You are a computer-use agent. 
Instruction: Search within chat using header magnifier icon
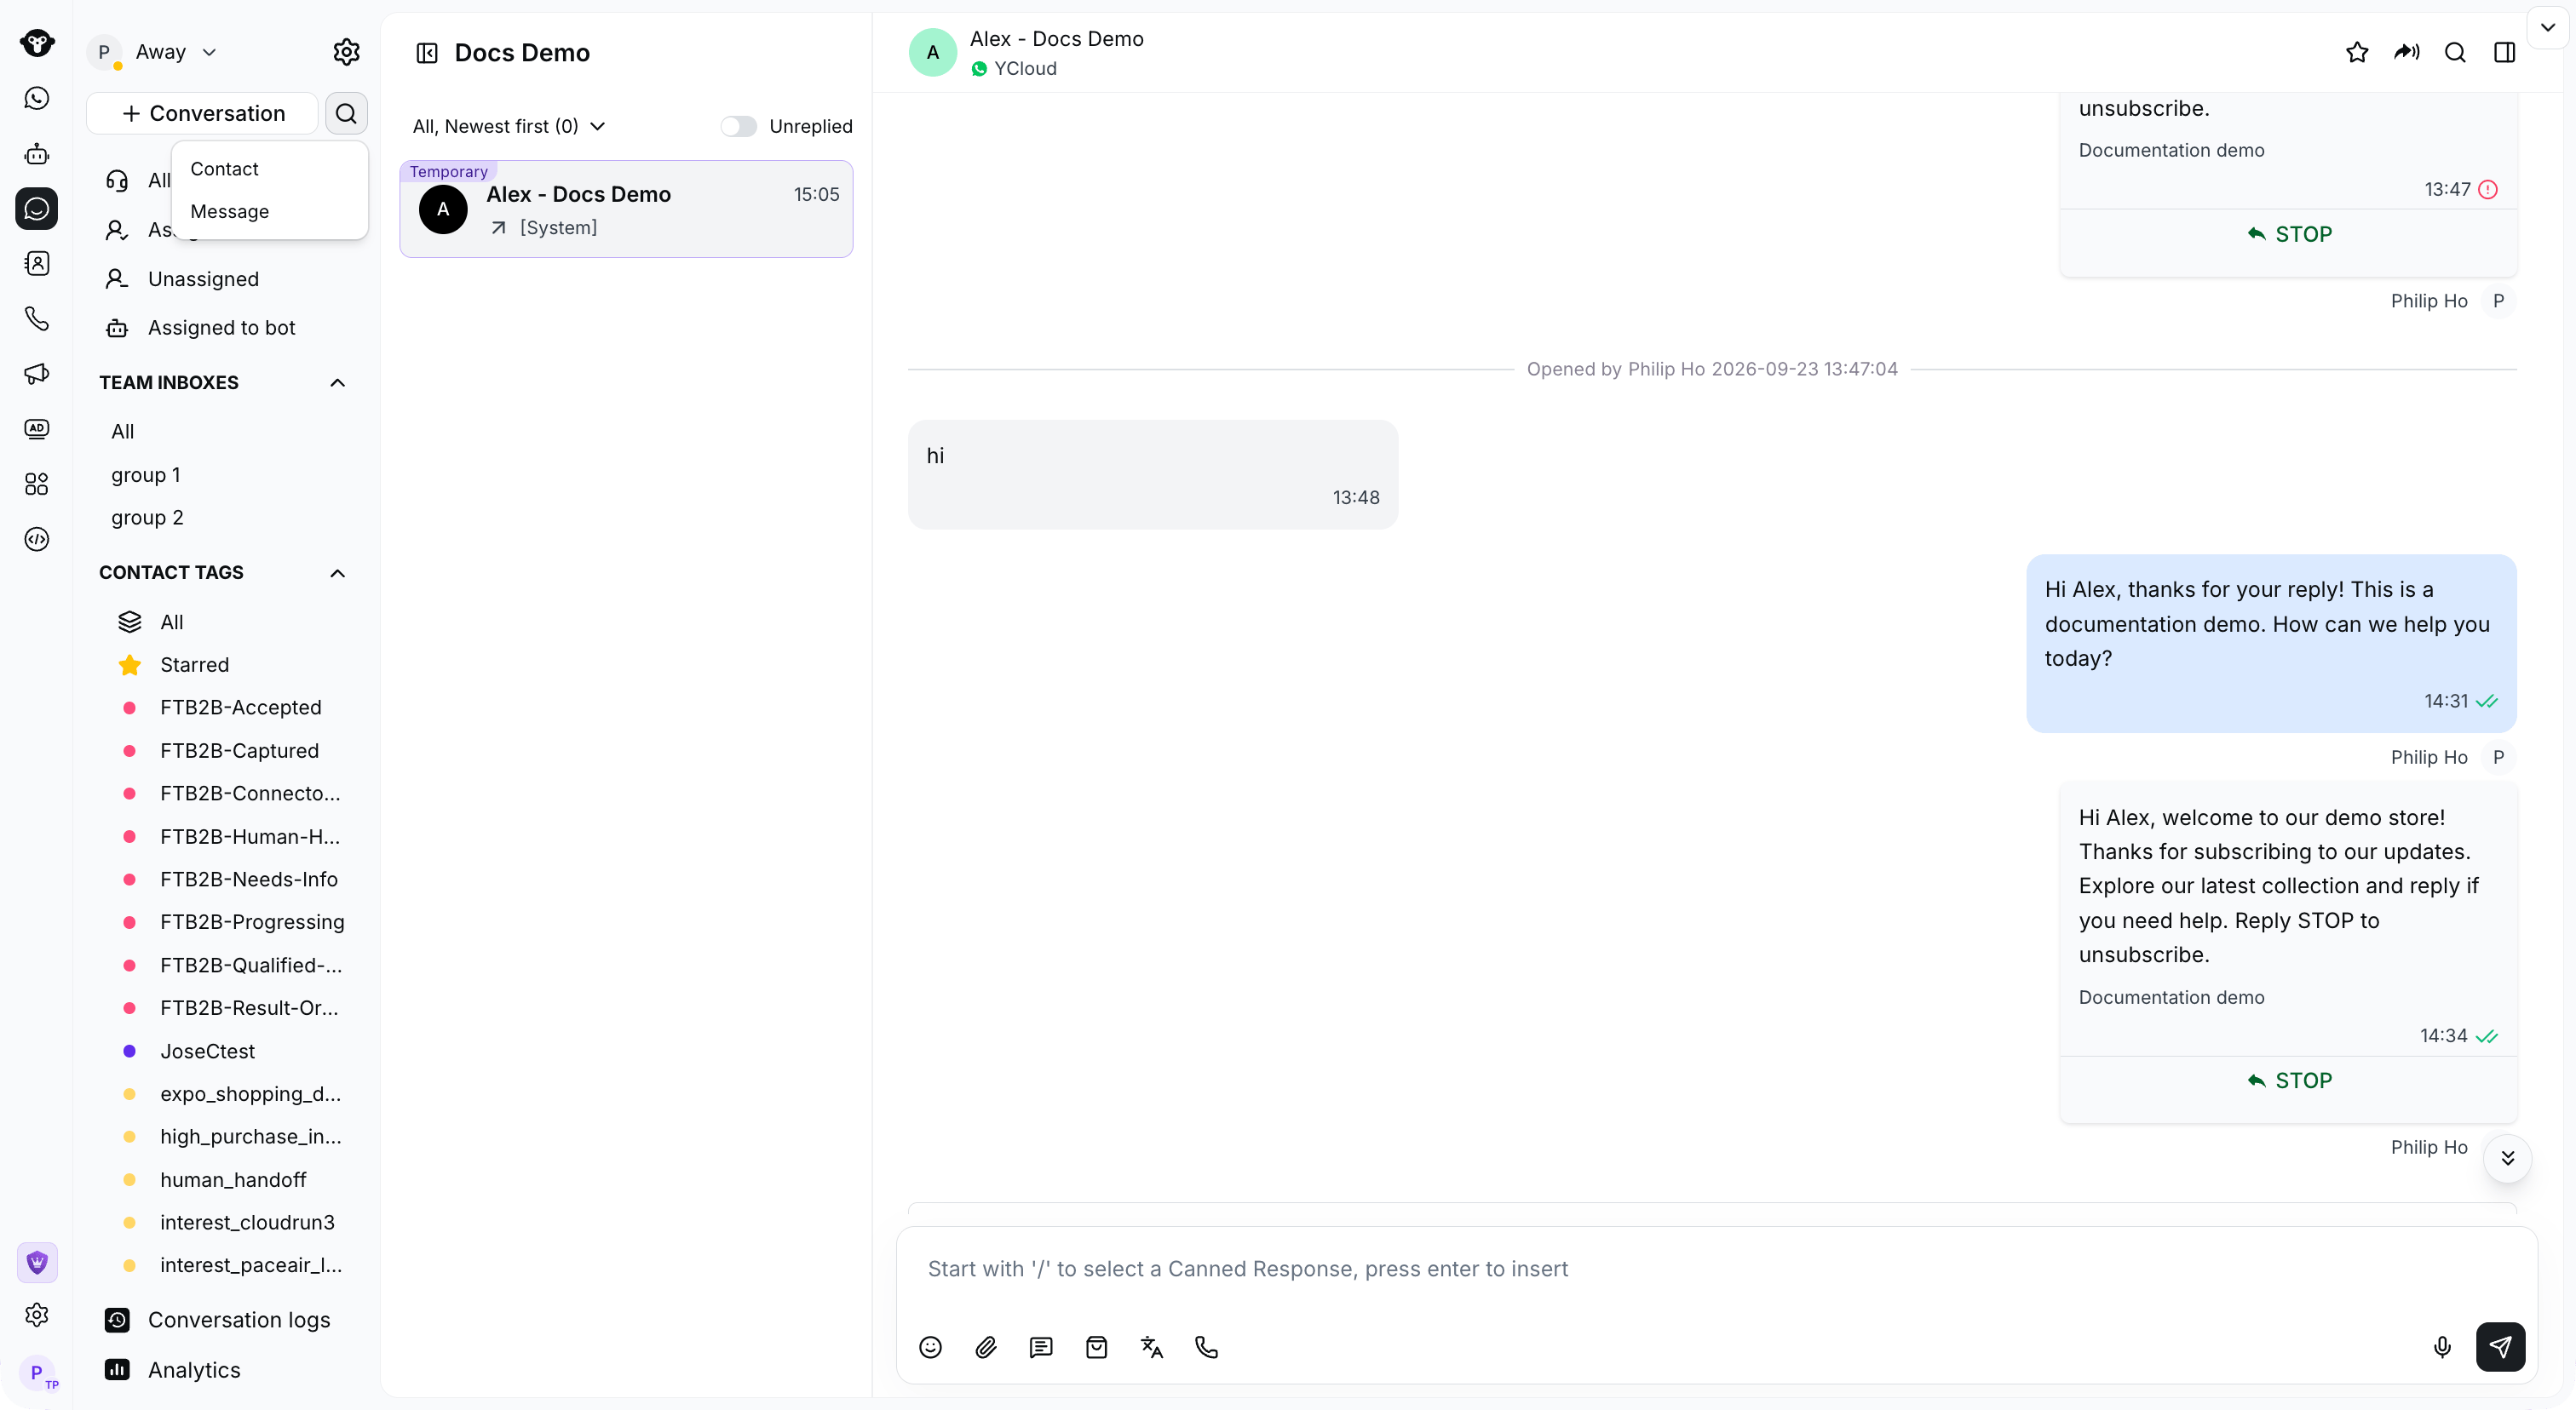point(2455,52)
